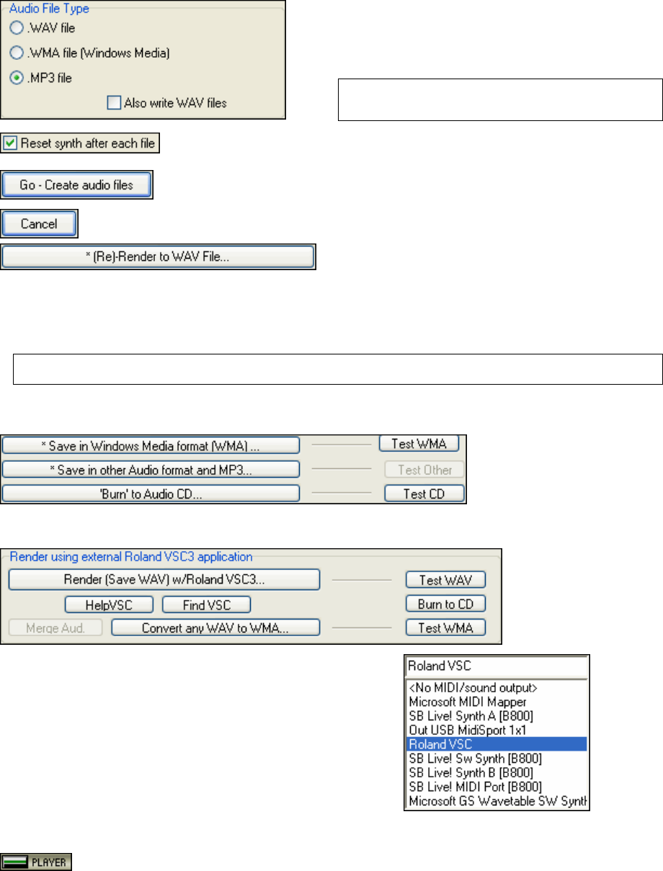Select the .WAV file radio button
Screen dimensions: 663x871
click(x=17, y=30)
